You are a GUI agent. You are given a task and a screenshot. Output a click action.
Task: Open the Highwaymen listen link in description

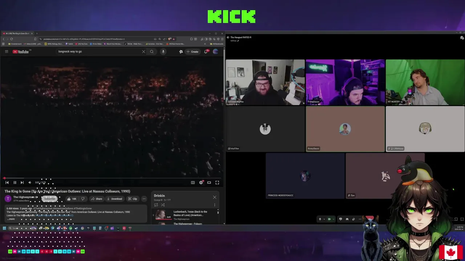54,215
